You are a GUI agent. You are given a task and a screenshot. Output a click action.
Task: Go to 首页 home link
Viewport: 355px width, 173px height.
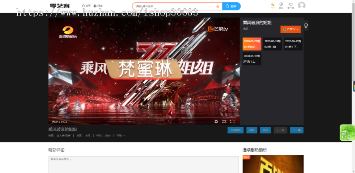click(x=86, y=6)
